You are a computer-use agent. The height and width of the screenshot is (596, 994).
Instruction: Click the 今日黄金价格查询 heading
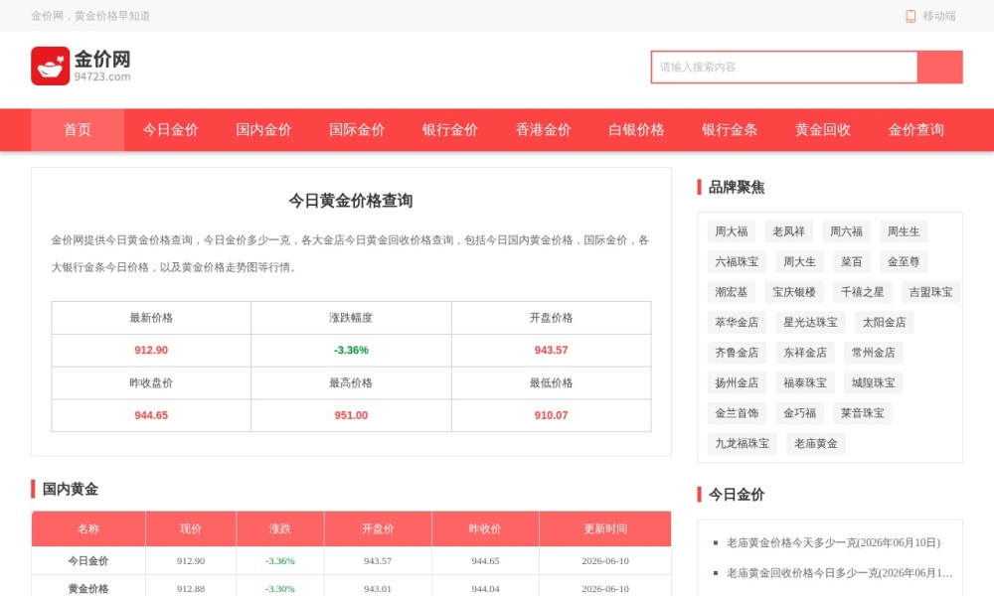click(x=351, y=201)
